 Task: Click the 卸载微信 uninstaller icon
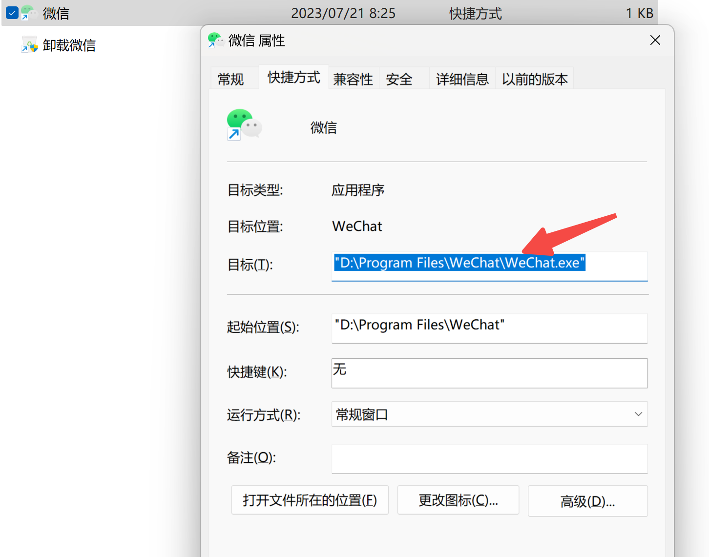tap(29, 45)
